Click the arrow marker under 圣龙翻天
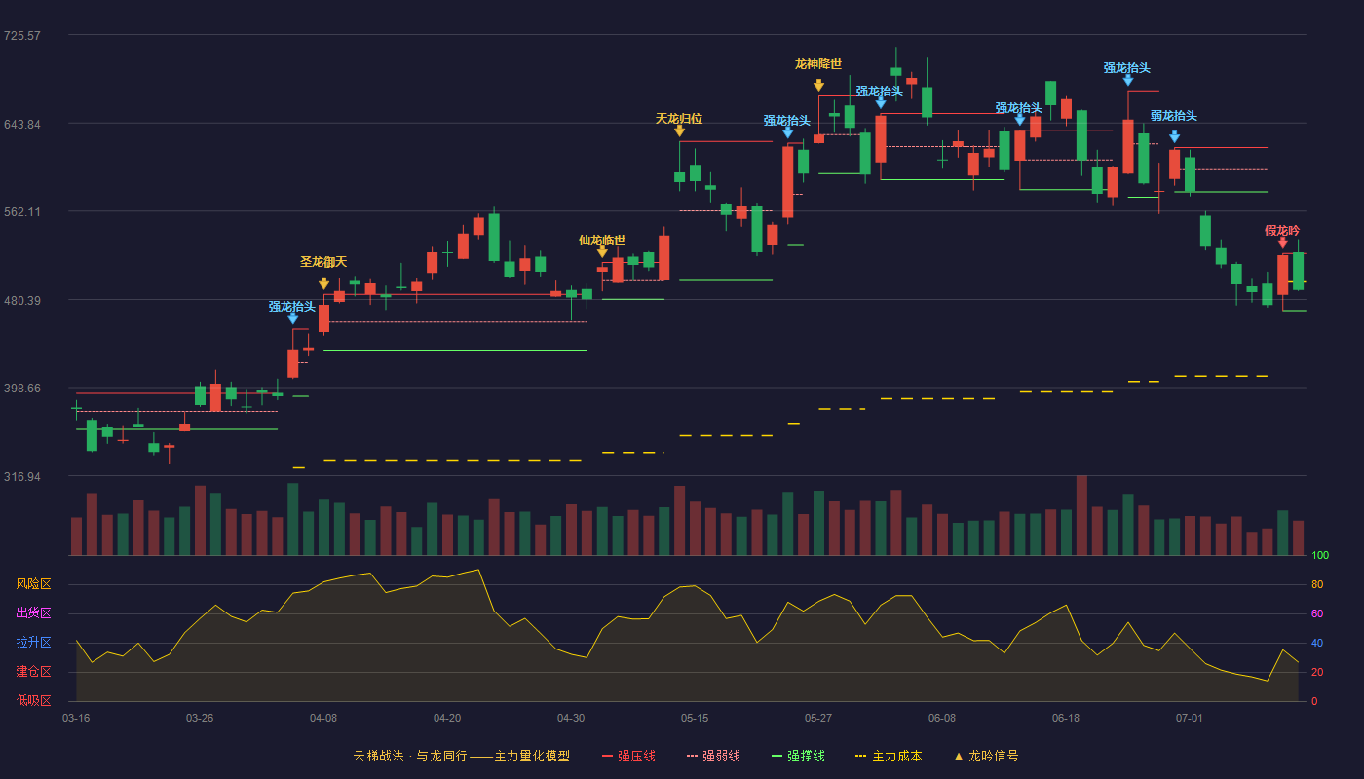1364x779 pixels. click(323, 283)
